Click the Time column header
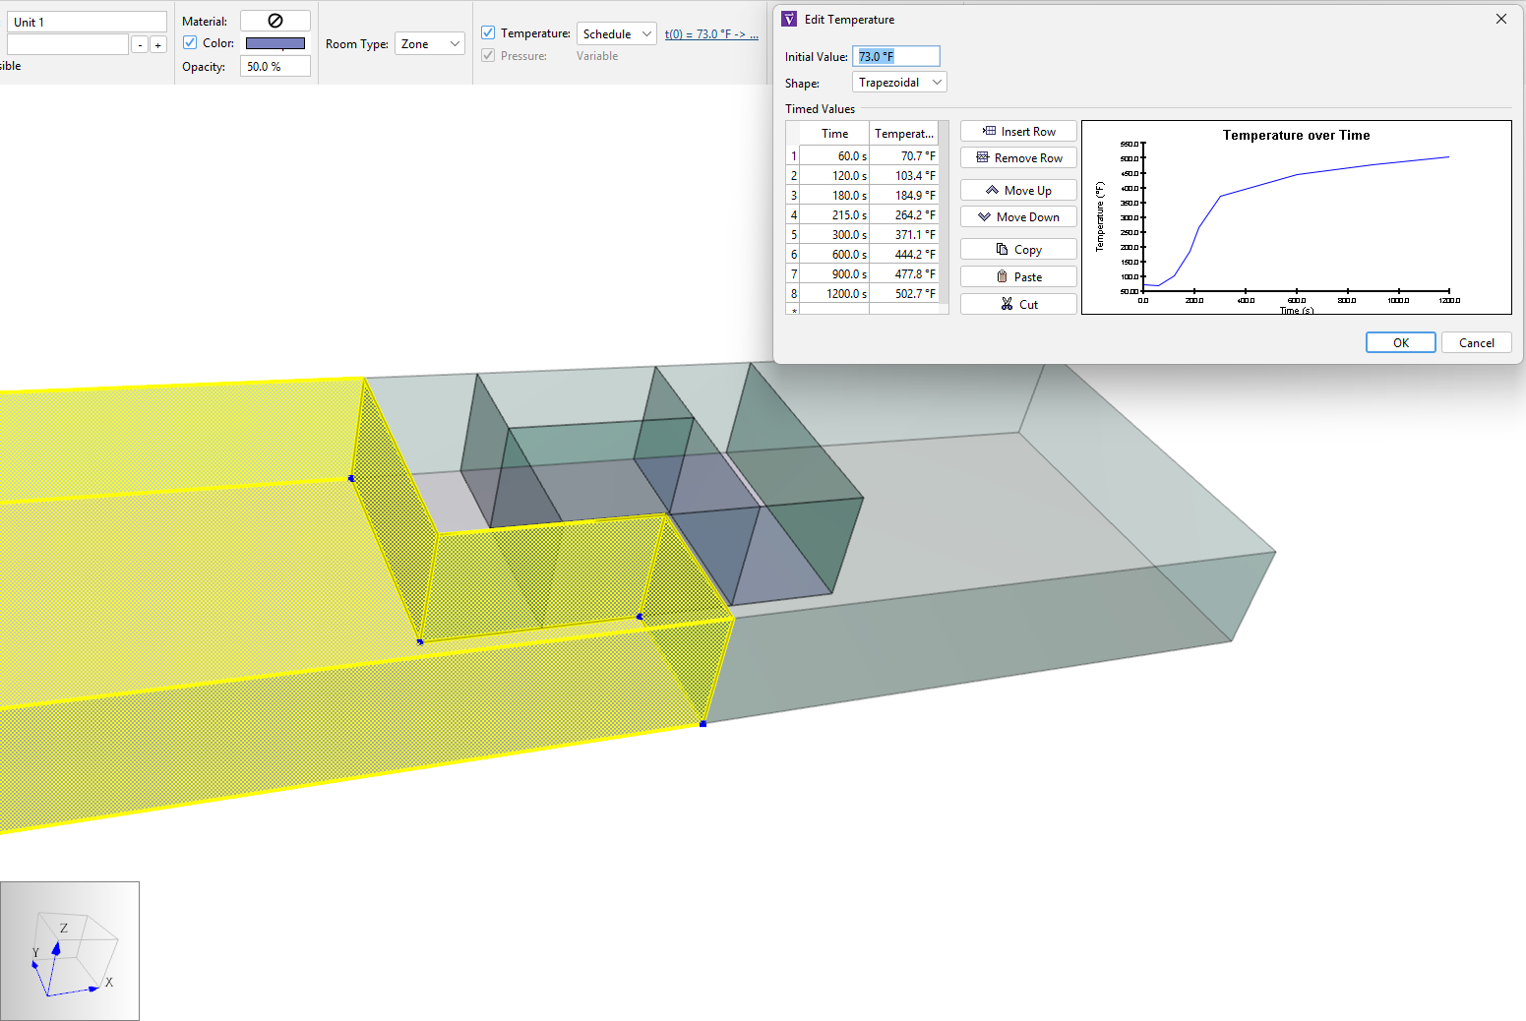1526x1021 pixels. (x=834, y=134)
